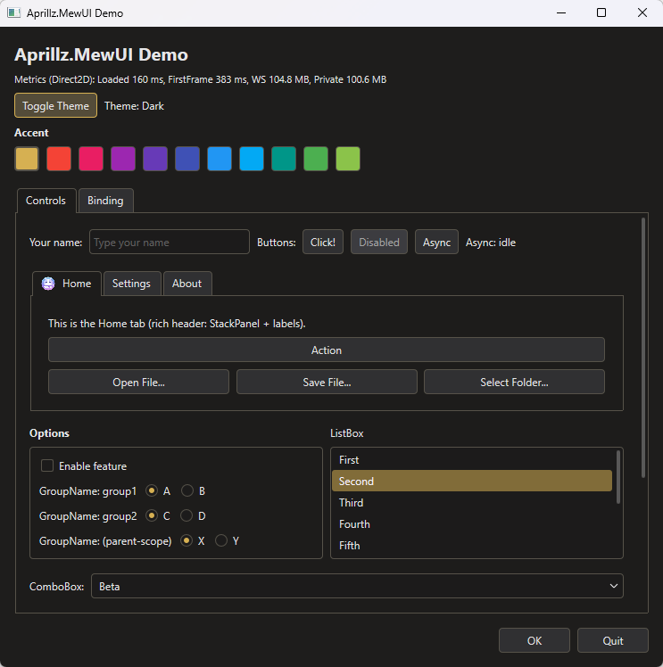Click the Your name input field
Viewport: 663px width, 667px height.
170,242
